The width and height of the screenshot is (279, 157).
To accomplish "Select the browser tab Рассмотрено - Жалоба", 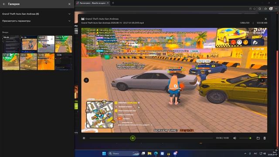I will (x=92, y=3).
